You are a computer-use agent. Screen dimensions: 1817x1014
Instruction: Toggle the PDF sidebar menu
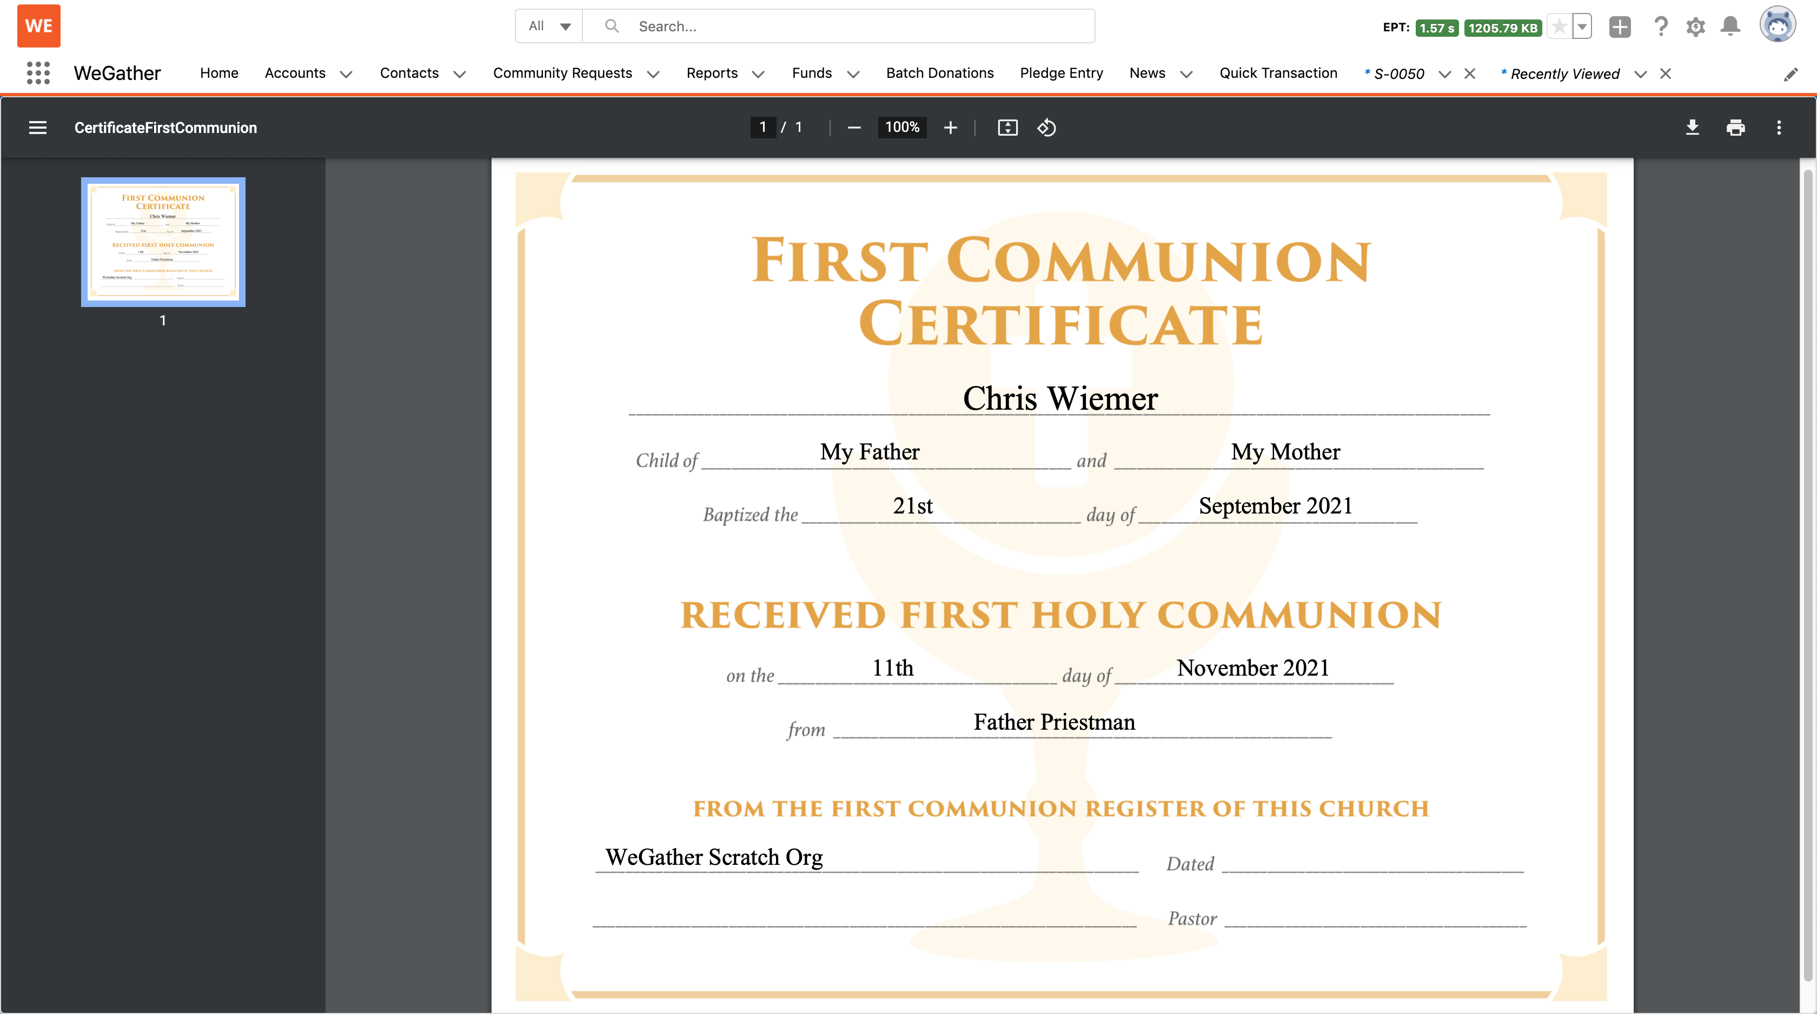38,128
